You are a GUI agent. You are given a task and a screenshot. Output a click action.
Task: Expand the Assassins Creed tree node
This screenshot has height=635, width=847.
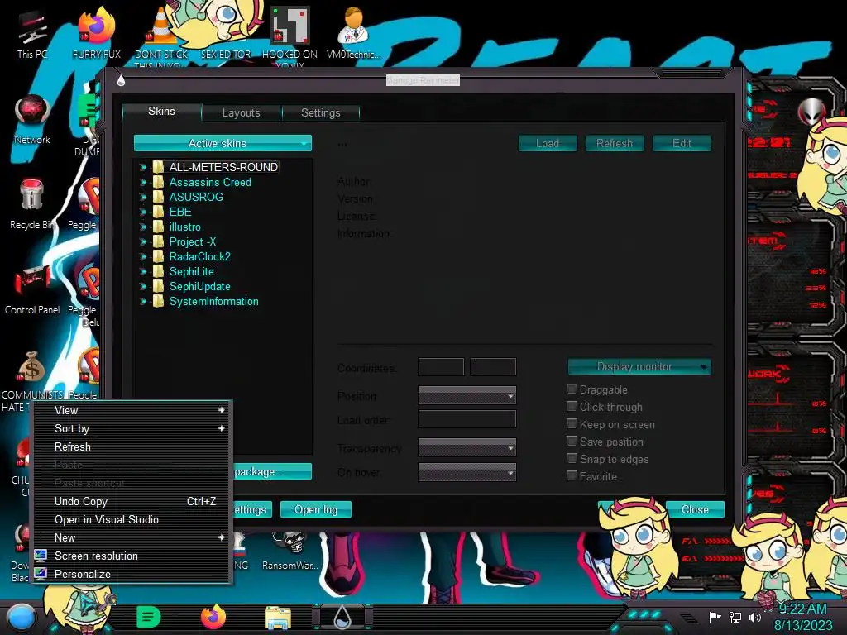[x=143, y=183]
